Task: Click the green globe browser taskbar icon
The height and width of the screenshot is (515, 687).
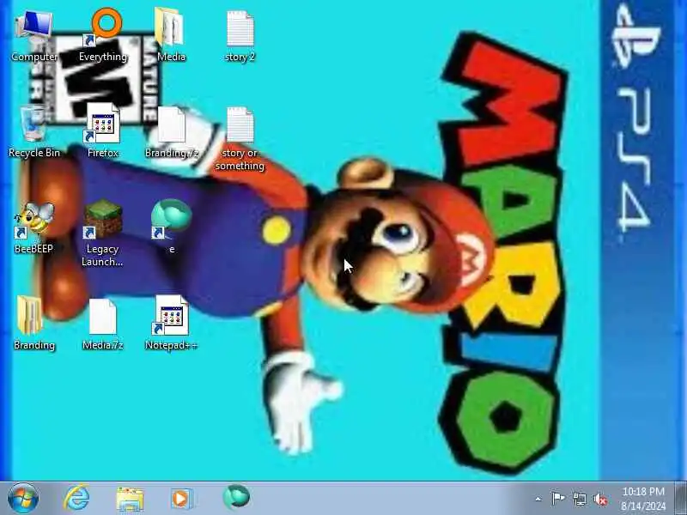Action: pos(236,498)
